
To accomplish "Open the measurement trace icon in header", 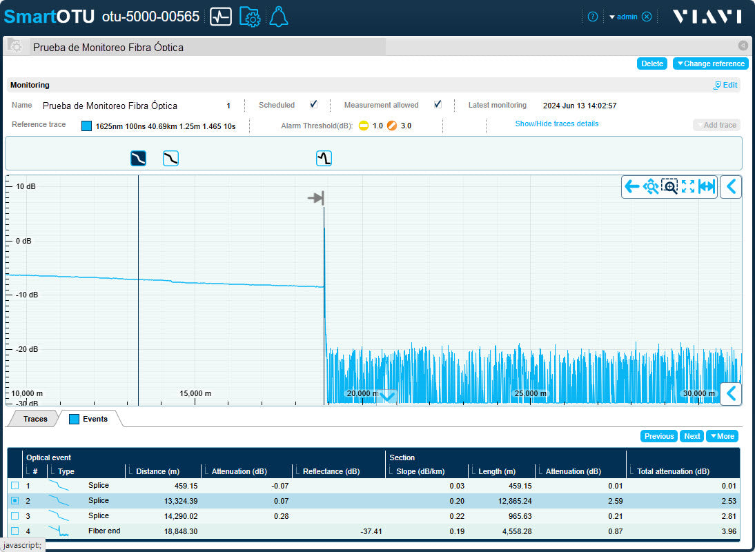I will [x=221, y=17].
